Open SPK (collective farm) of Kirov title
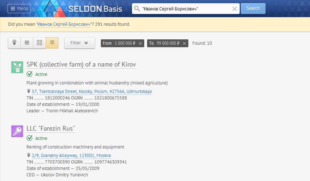Image resolution: width=310 pixels, height=181 pixels. [81, 64]
